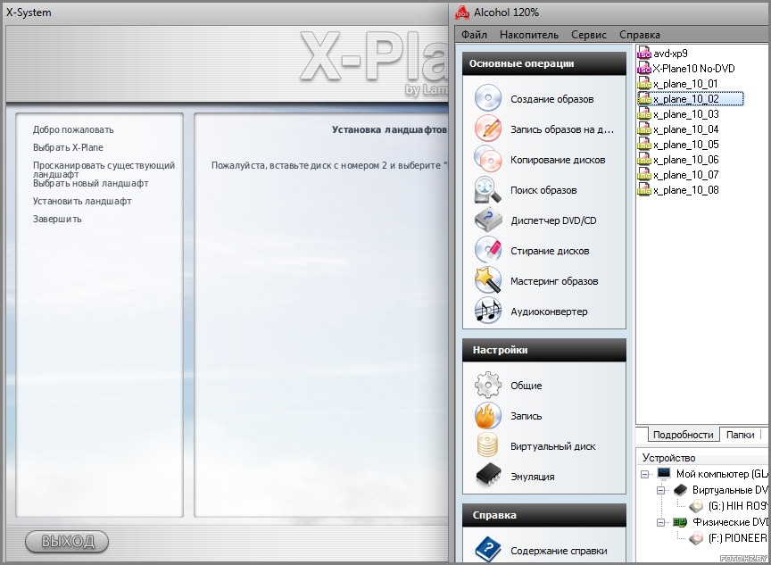The height and width of the screenshot is (565, 771).
Task: Click the Эмуляция chip icon
Action: tap(488, 476)
